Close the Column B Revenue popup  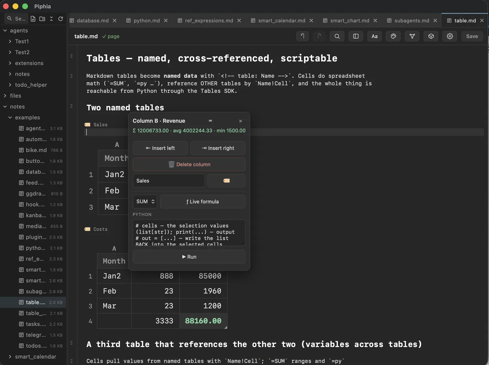click(241, 121)
